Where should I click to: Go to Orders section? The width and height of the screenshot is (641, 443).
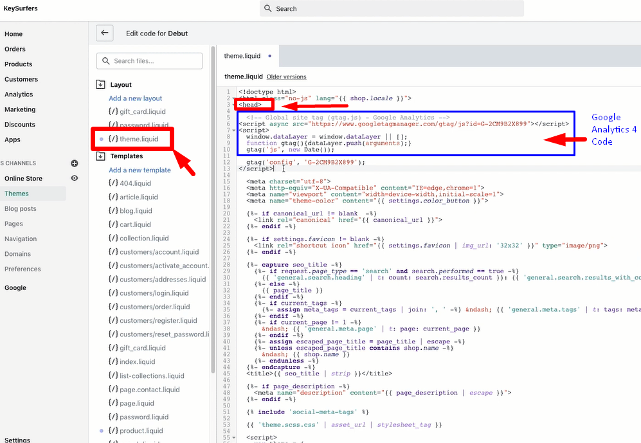coord(15,49)
